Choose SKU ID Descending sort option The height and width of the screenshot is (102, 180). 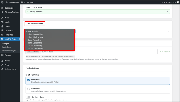pyautogui.click(x=50, y=49)
